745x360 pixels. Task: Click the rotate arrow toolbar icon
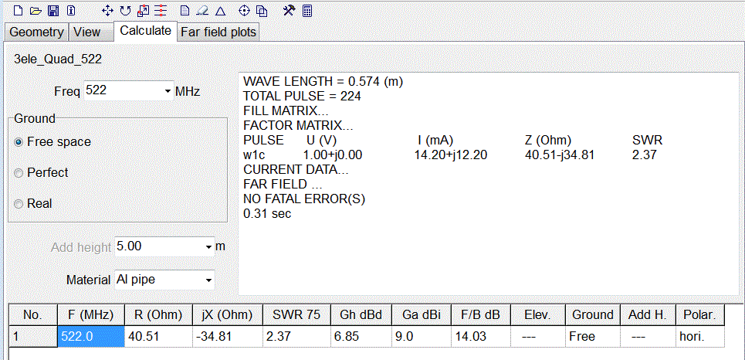click(x=125, y=11)
